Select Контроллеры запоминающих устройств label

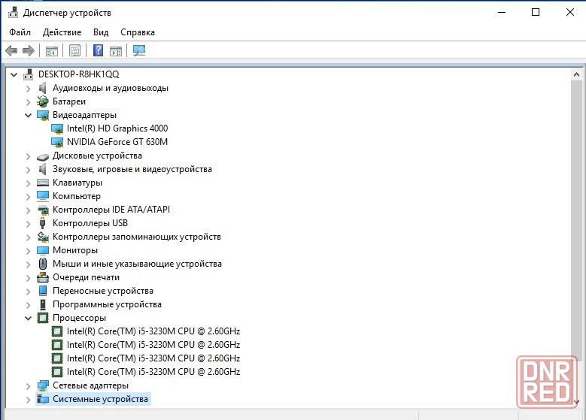tap(137, 237)
